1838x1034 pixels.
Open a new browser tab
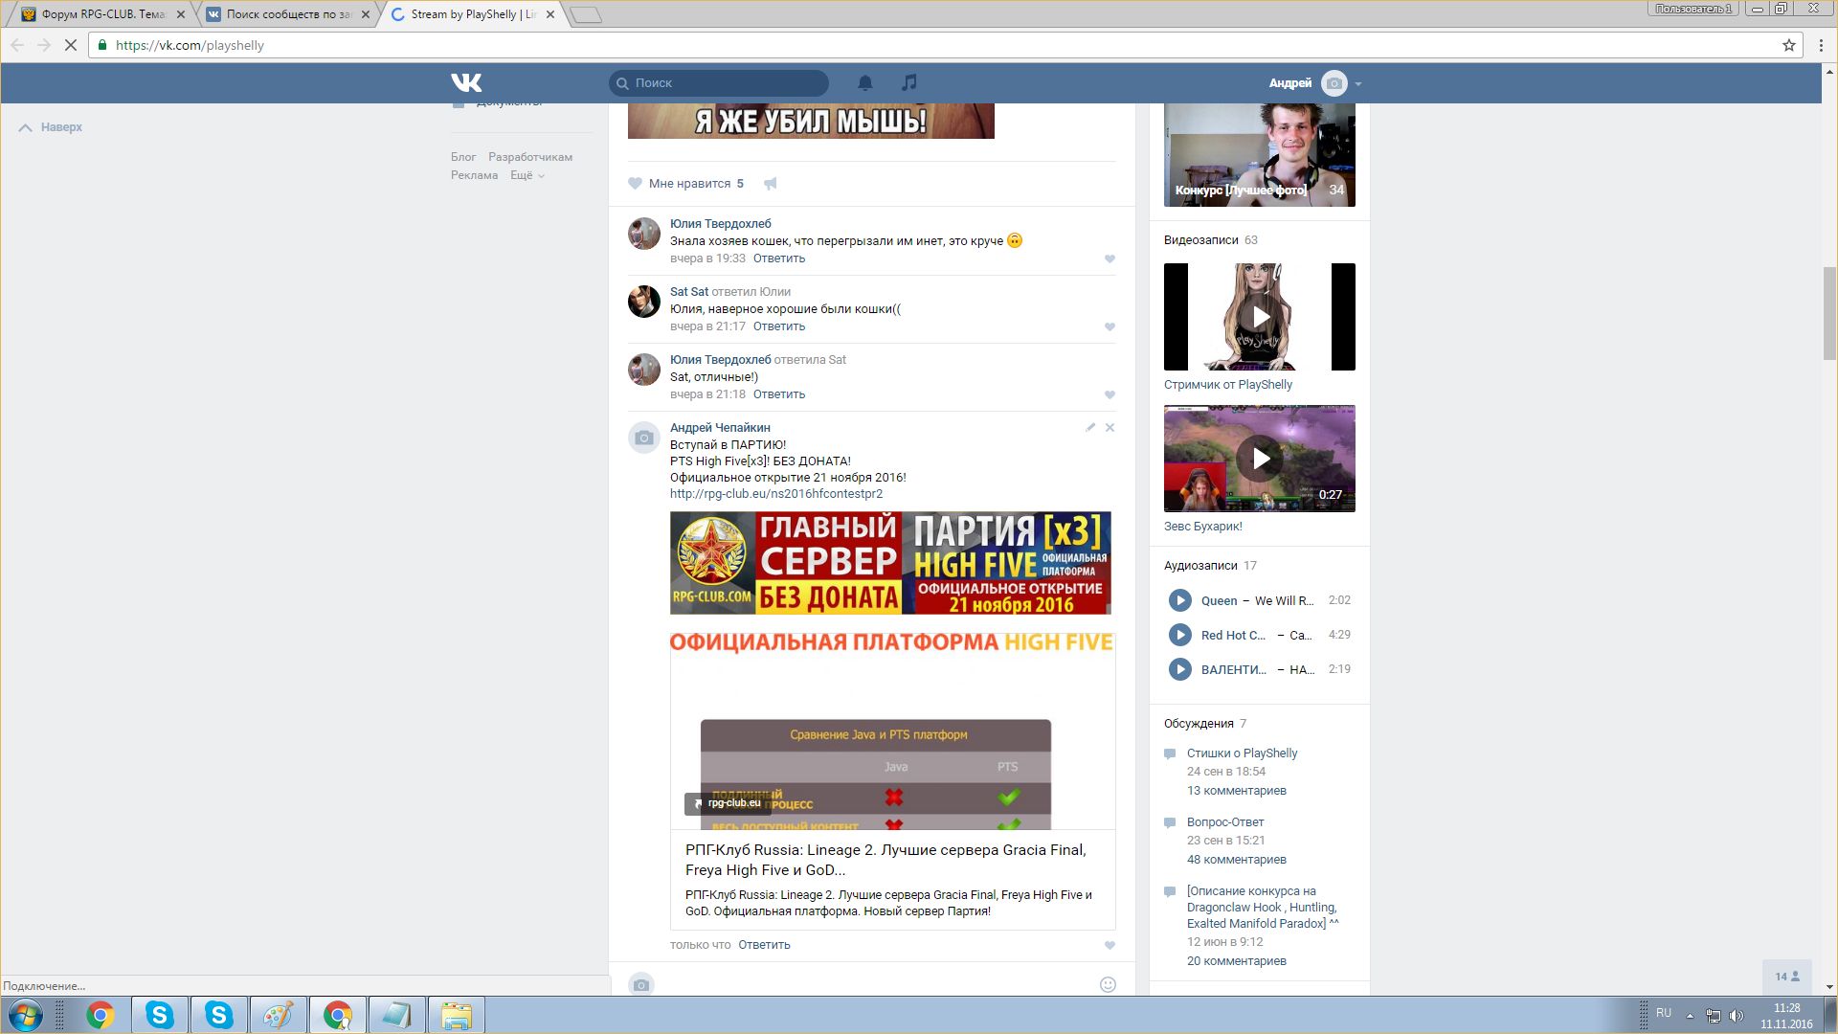[x=585, y=14]
